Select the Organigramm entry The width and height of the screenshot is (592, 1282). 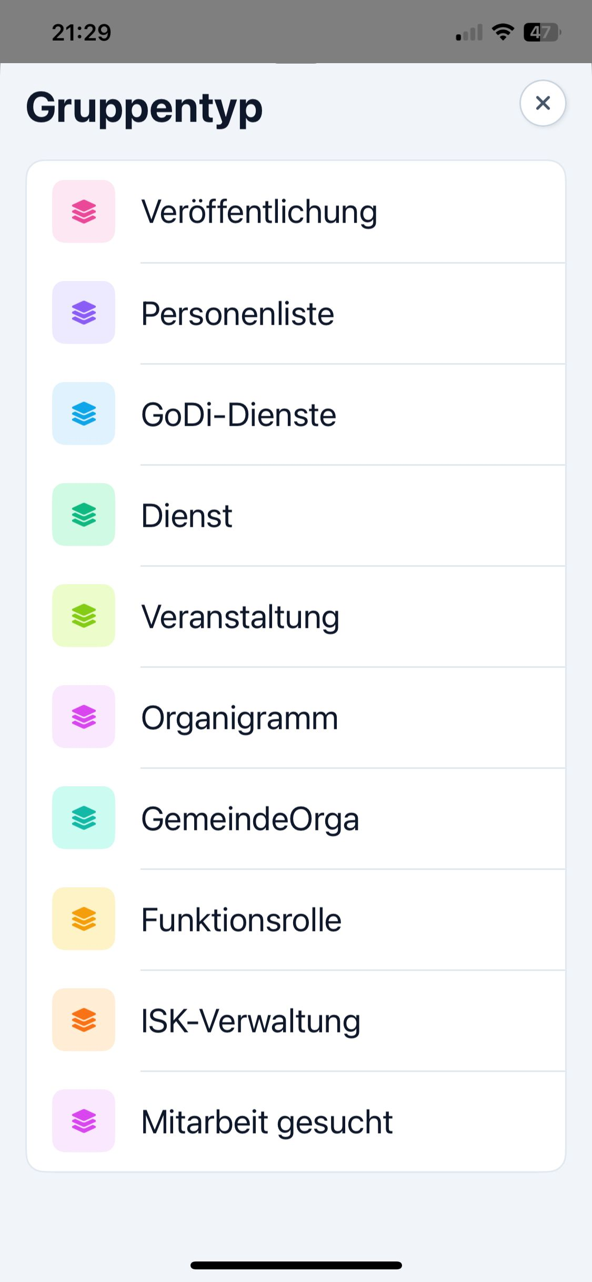point(239,718)
